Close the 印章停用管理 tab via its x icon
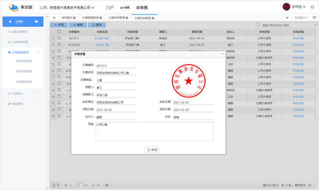The width and height of the screenshot is (319, 190). tap(127, 18)
